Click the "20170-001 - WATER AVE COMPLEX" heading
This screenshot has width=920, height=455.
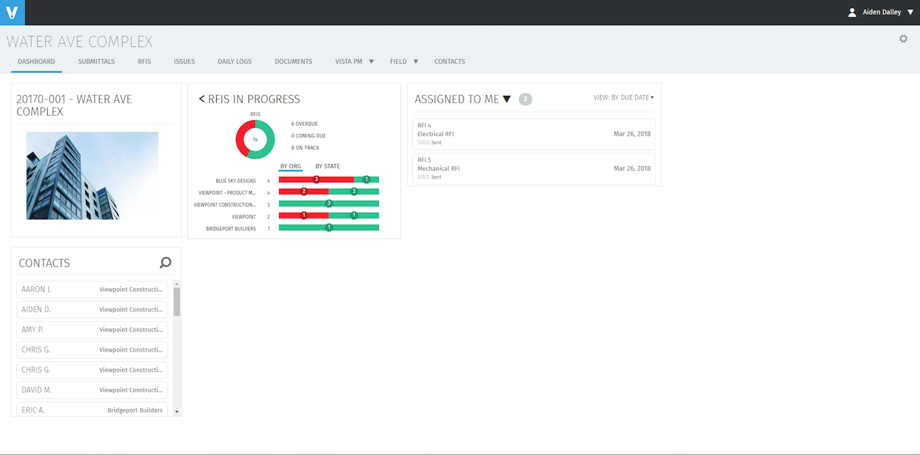pos(74,106)
